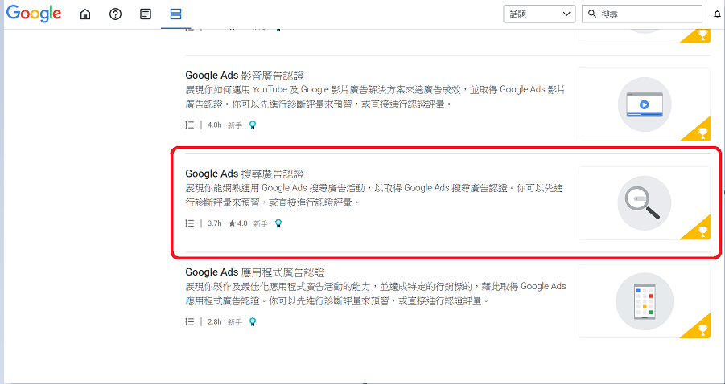Viewport: 725px width, 384px height.
Task: Click 新手 label in 應用程式廣告認證 row
Action: (x=235, y=321)
